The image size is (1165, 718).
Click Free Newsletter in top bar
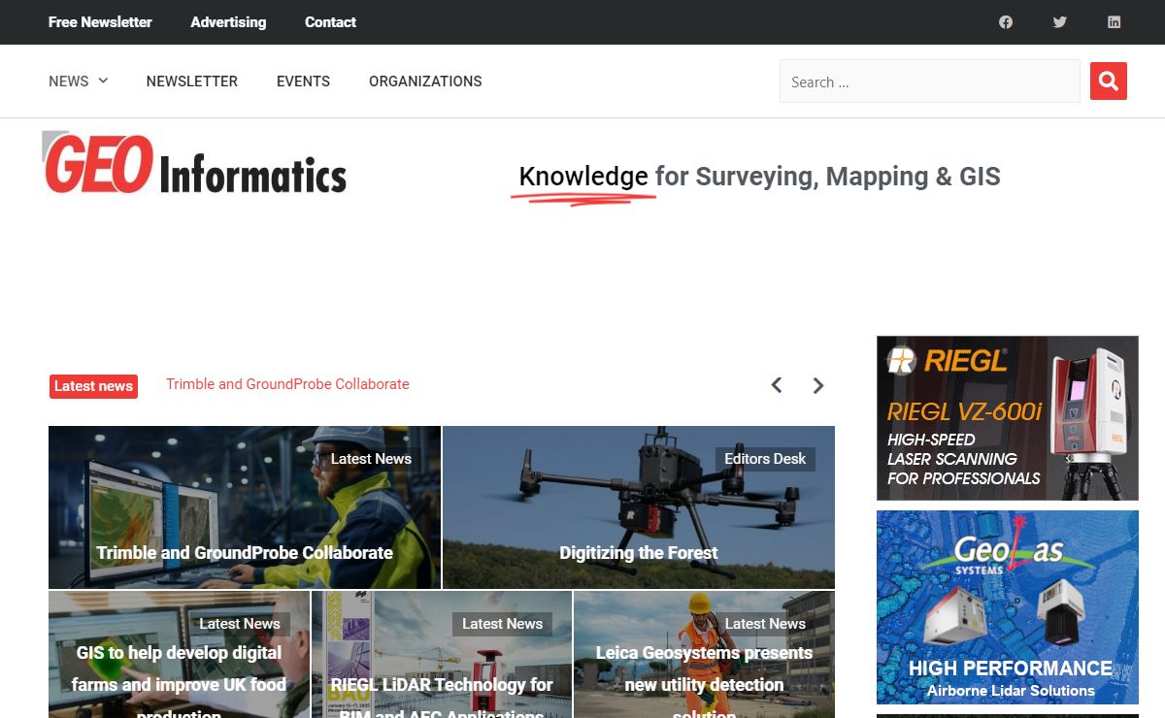[x=100, y=21]
